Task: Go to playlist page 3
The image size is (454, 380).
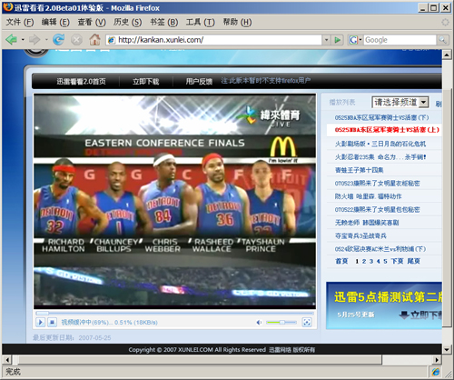Action: (x=371, y=261)
